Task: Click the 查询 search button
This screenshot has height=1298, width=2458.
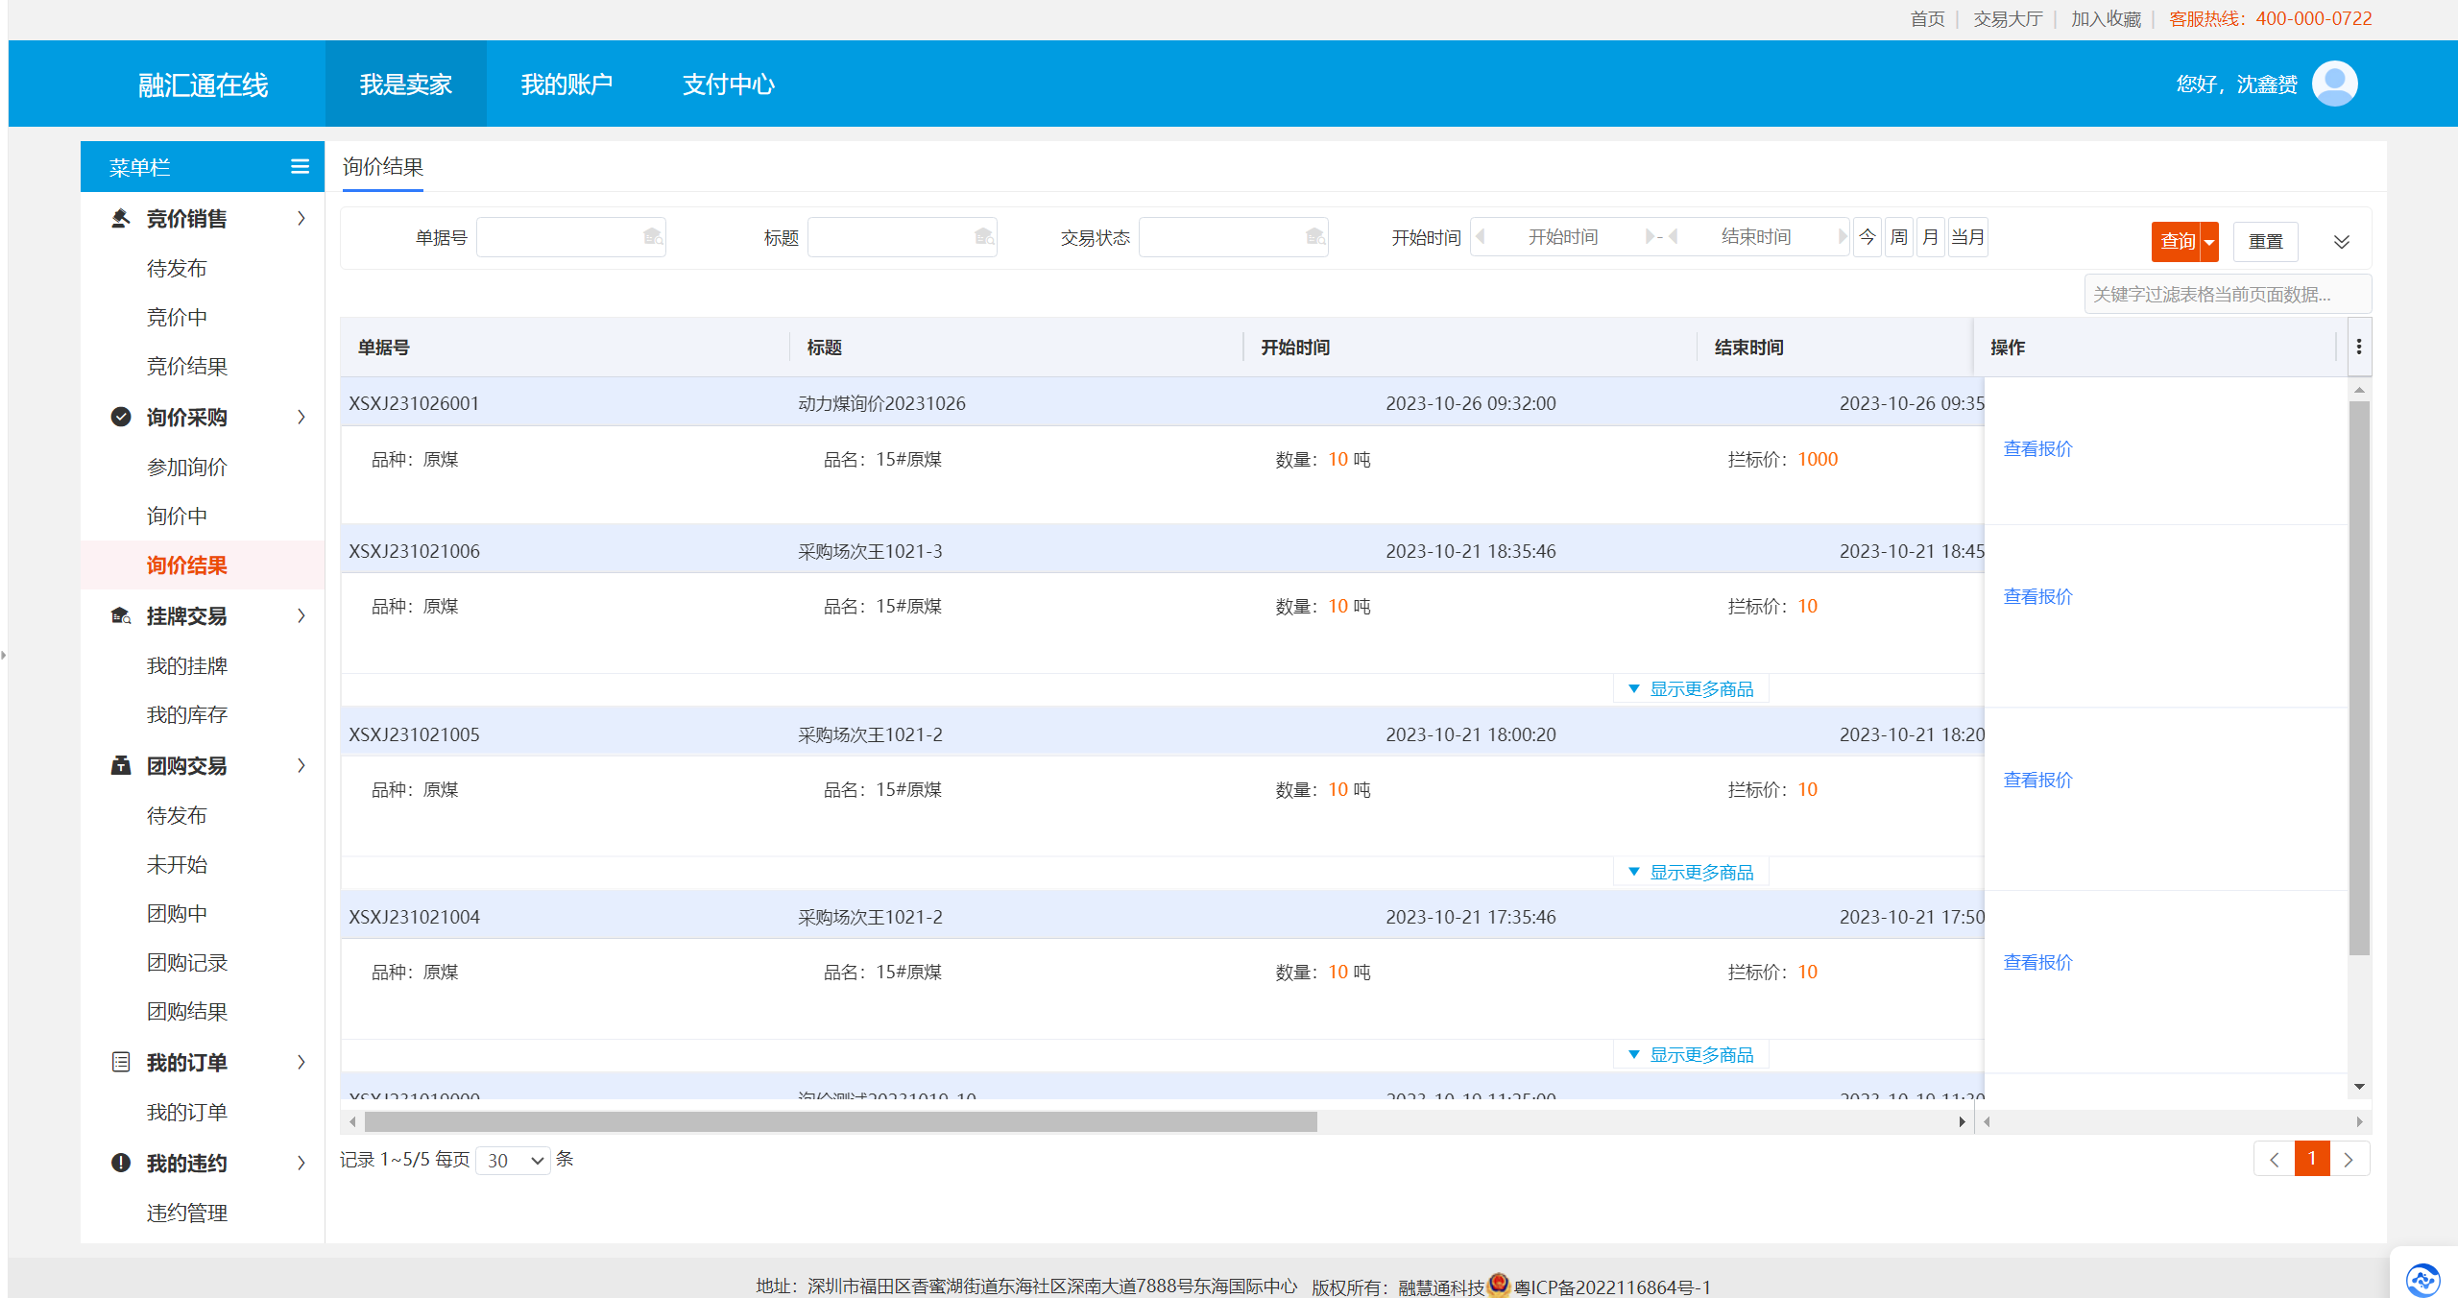Action: tap(2177, 242)
